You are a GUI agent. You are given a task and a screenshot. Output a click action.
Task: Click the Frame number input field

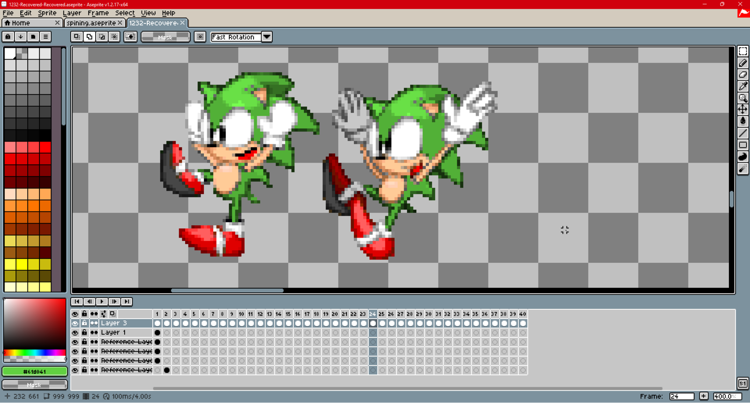(682, 396)
